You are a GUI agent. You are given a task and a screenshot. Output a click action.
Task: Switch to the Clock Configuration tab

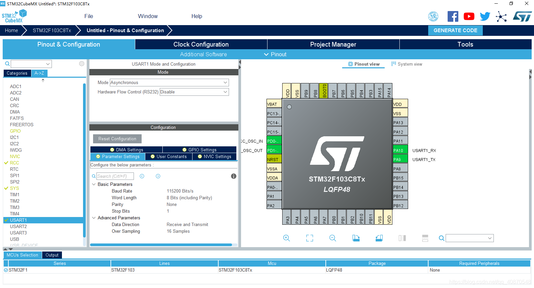pos(201,44)
